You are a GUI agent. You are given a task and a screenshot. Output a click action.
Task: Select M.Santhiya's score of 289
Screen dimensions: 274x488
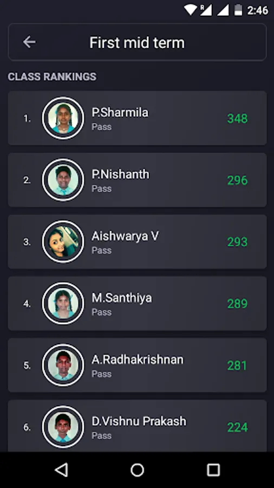coord(237,304)
